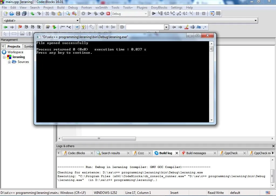Show more log tabs using the right arrow
The image size is (276, 196).
pyautogui.click(x=273, y=153)
